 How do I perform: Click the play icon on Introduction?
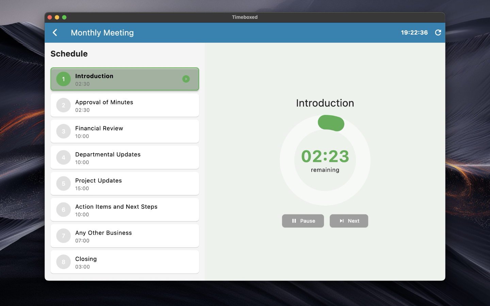click(x=186, y=79)
